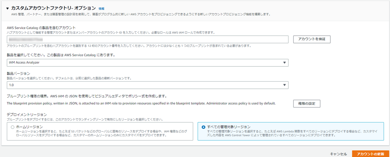Screen dimensions: 390x157
Task: Collapse the カスタムアカウントファクトリ- オプション section
Action: tap(7, 8)
